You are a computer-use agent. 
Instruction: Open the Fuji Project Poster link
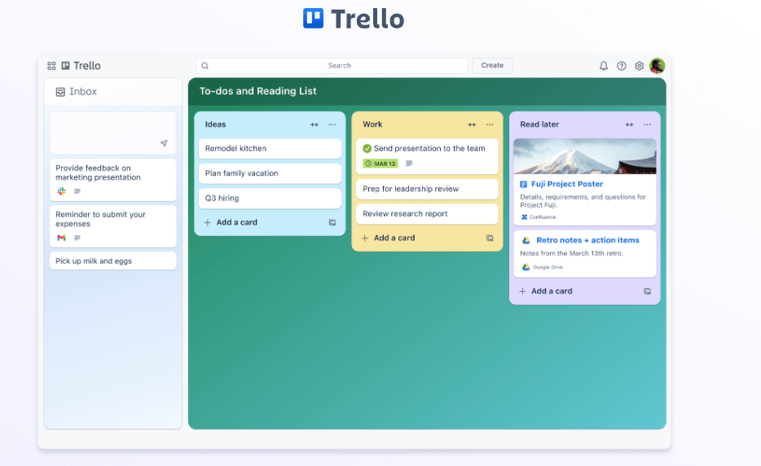coord(567,184)
